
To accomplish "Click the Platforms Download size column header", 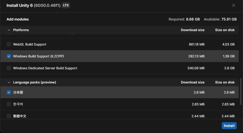I will point(193,30).
